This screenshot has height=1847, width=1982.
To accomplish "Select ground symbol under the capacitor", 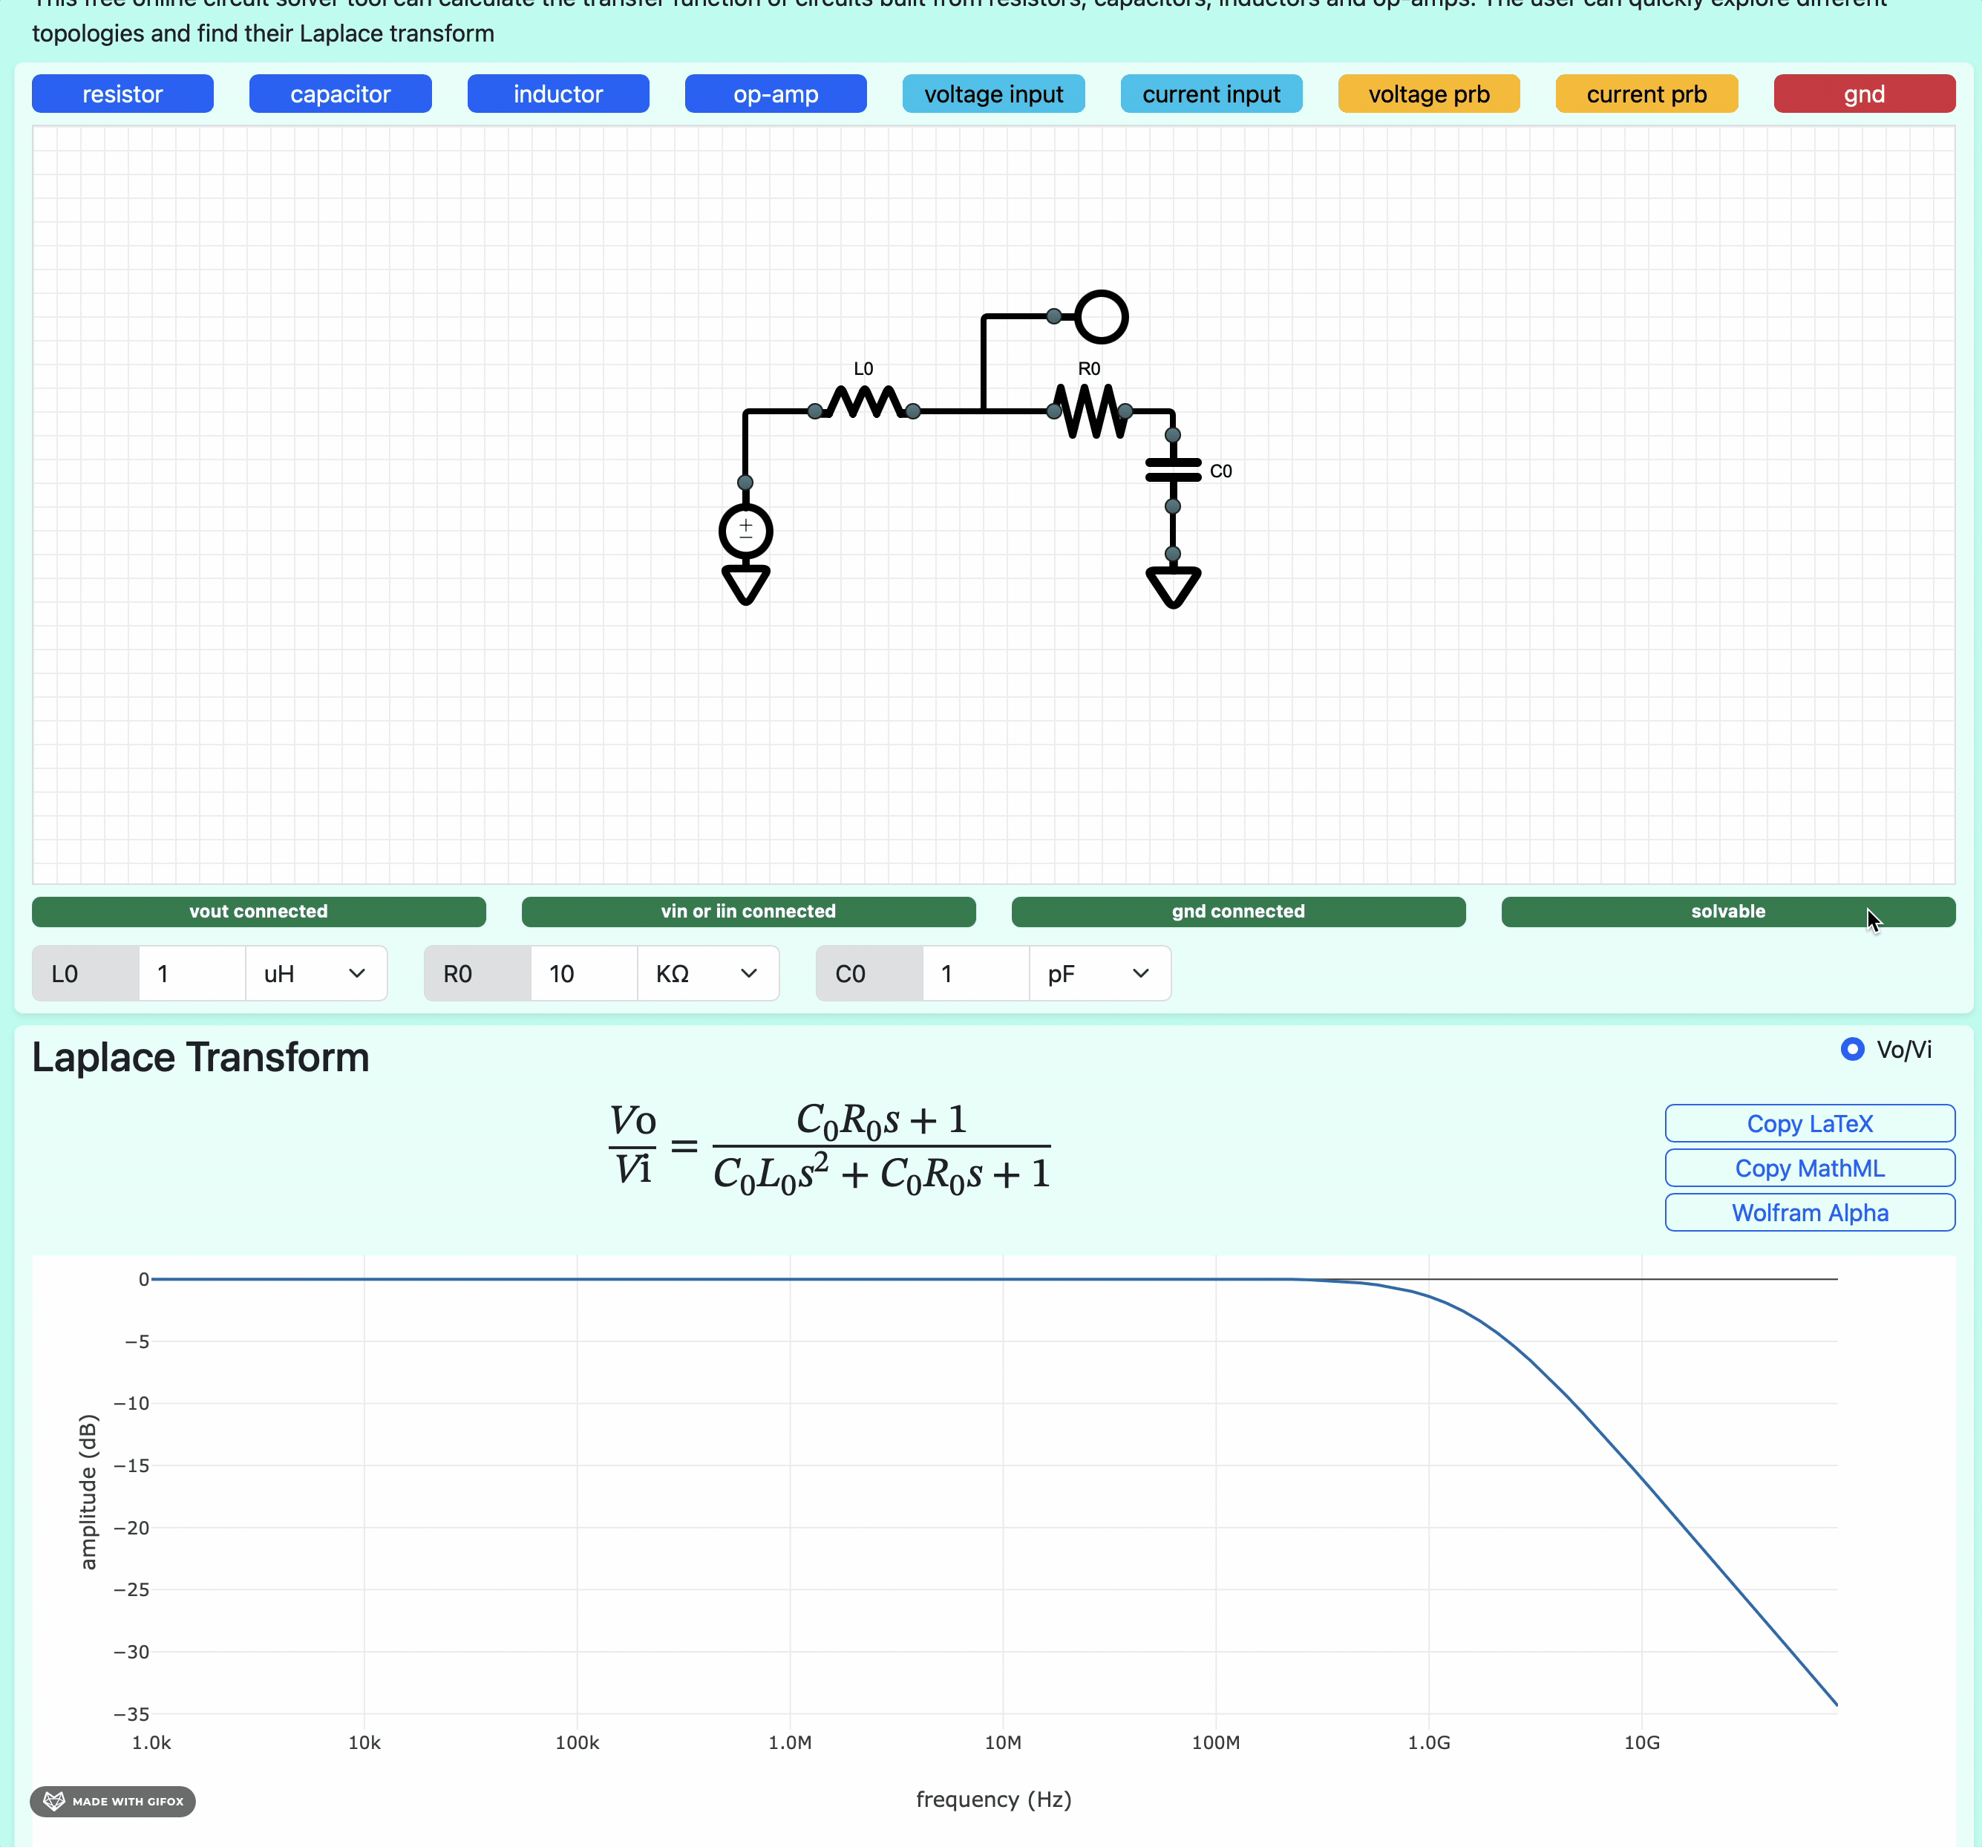I will point(1172,586).
